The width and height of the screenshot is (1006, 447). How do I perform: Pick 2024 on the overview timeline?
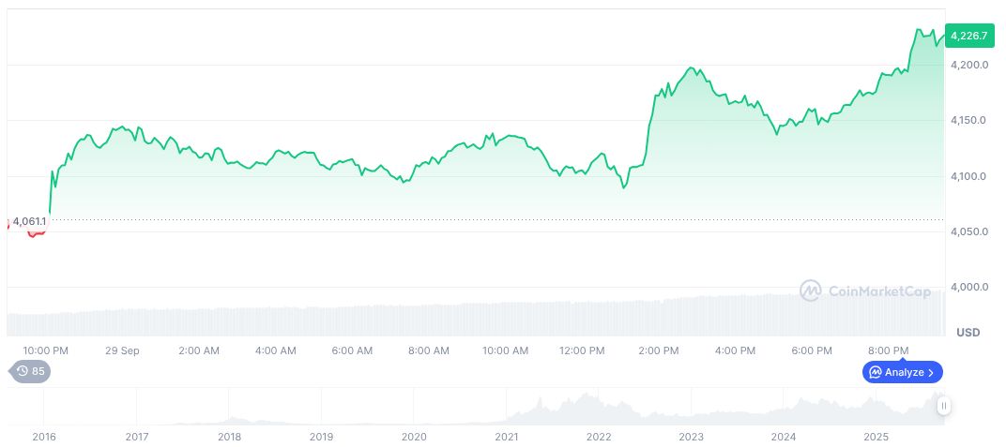(784, 437)
